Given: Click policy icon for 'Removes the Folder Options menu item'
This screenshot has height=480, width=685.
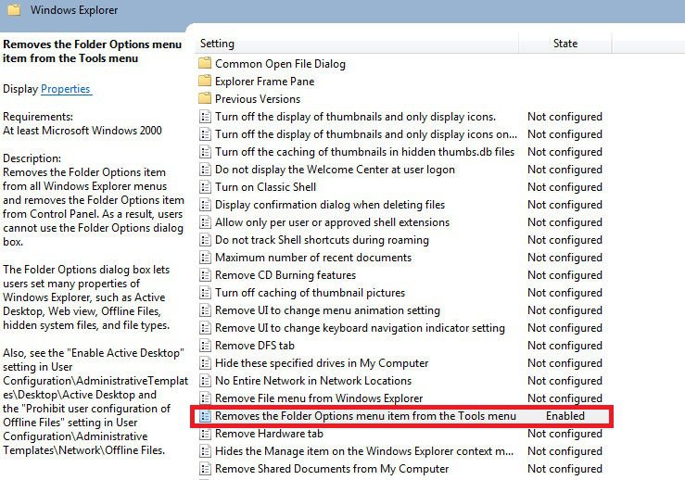Looking at the screenshot, I should click(x=205, y=416).
